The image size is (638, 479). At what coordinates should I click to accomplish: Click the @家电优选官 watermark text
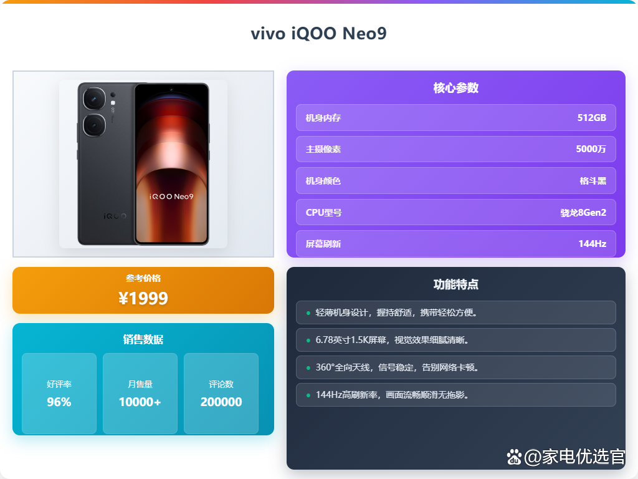[574, 457]
